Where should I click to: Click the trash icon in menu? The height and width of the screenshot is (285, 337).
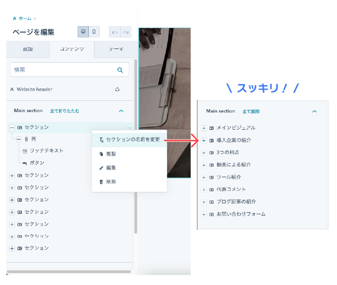pyautogui.click(x=101, y=182)
